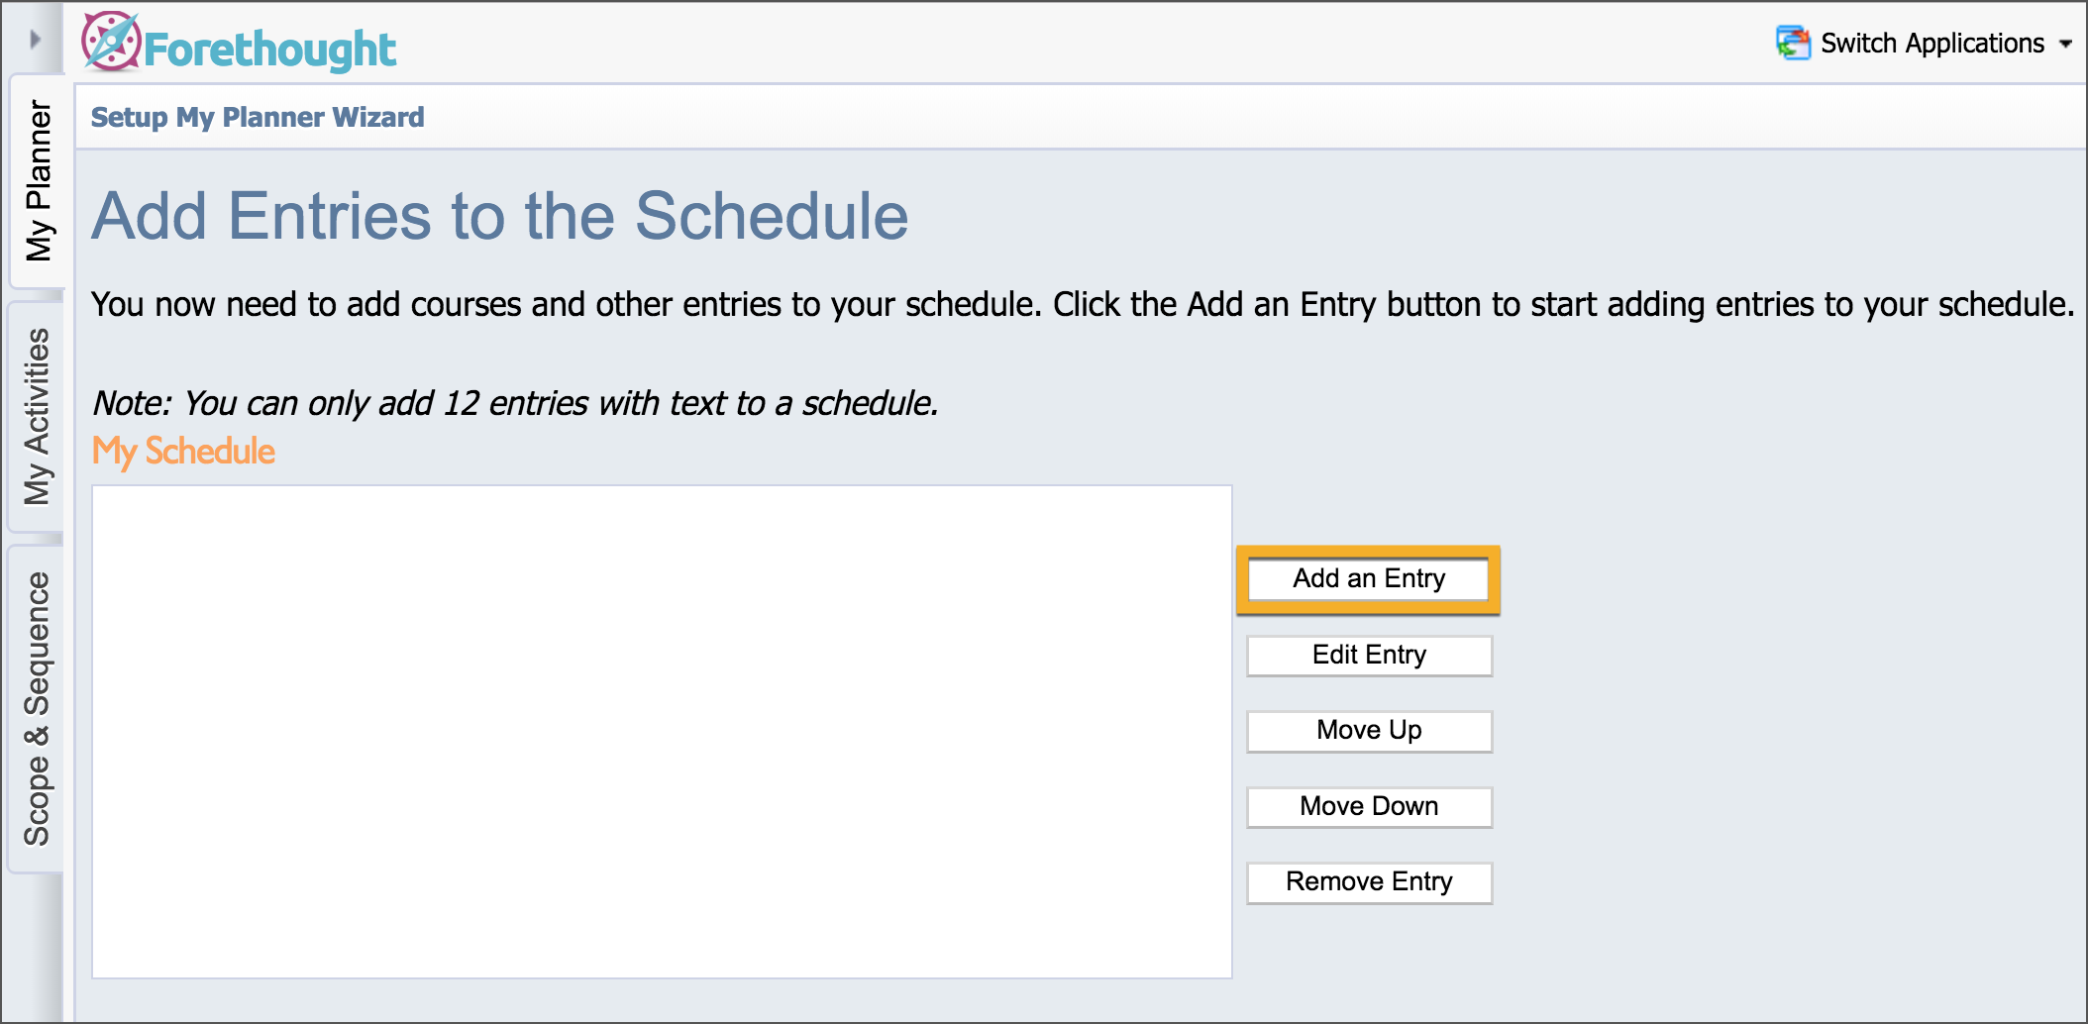Viewport: 2088px width, 1024px height.
Task: Click the My Schedule heading
Action: (x=183, y=452)
